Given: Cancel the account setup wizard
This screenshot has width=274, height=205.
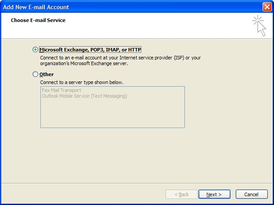Looking at the screenshot, I should (x=251, y=194).
